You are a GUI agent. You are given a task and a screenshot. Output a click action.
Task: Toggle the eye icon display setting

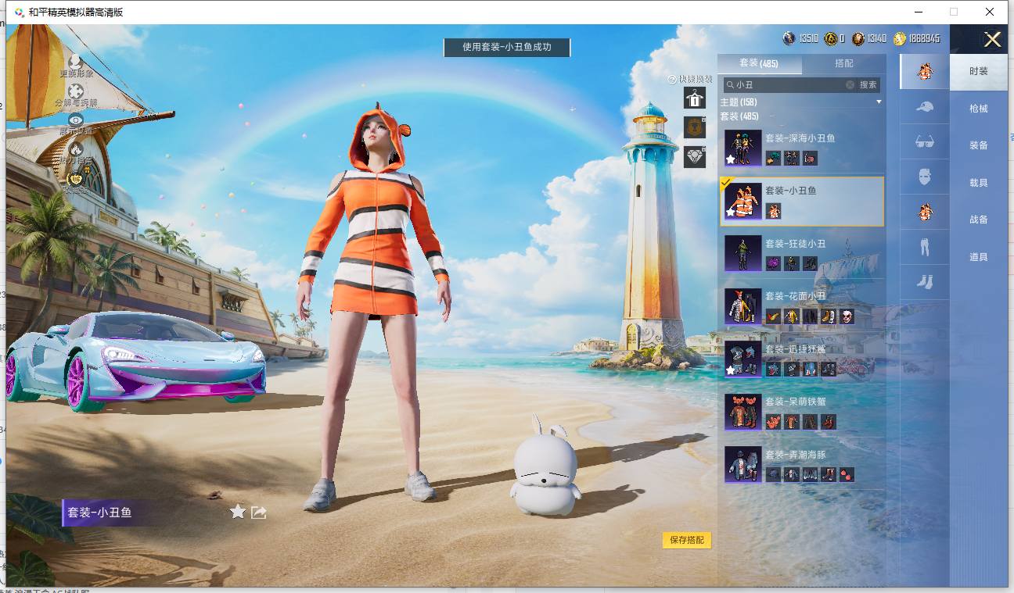pos(76,120)
